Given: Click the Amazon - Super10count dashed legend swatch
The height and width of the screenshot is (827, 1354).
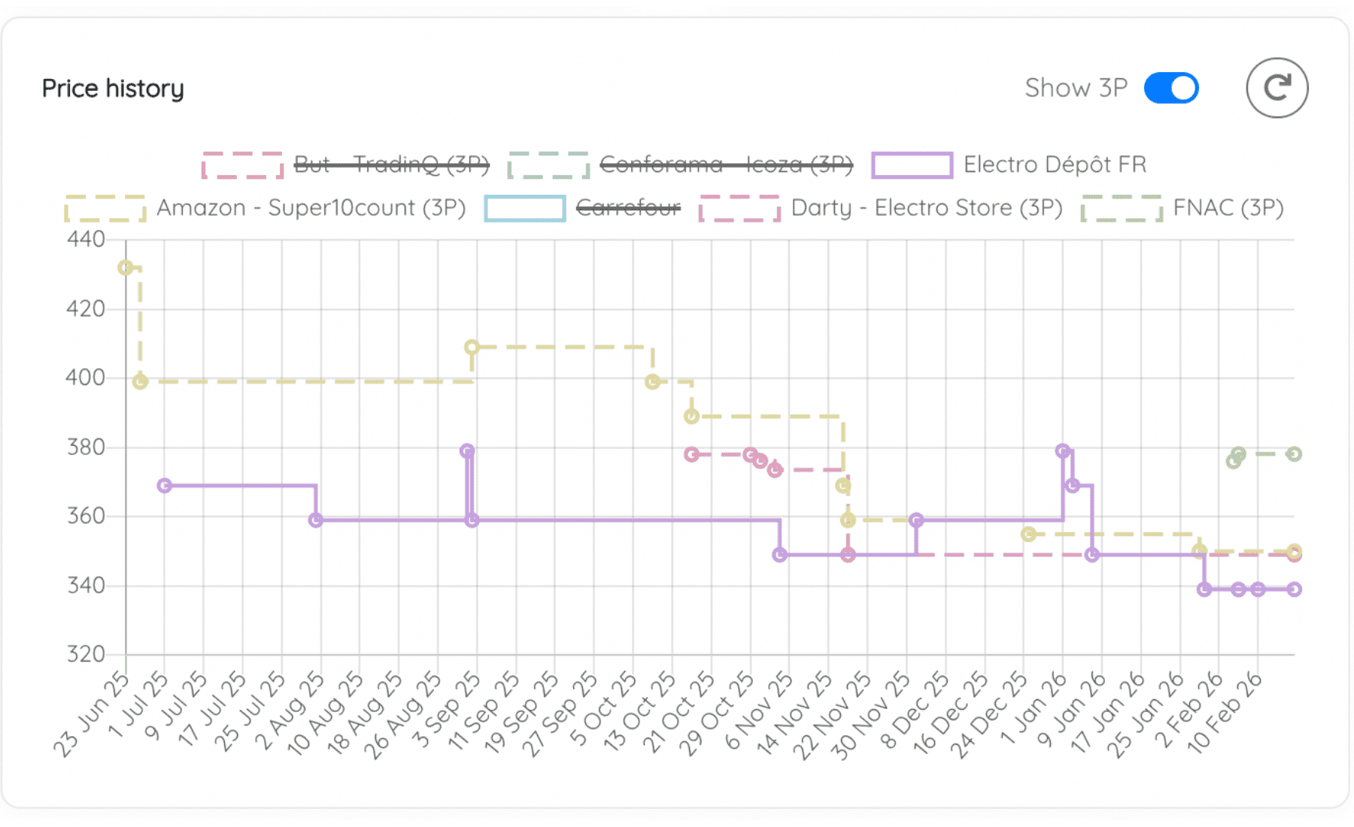Looking at the screenshot, I should click(106, 208).
